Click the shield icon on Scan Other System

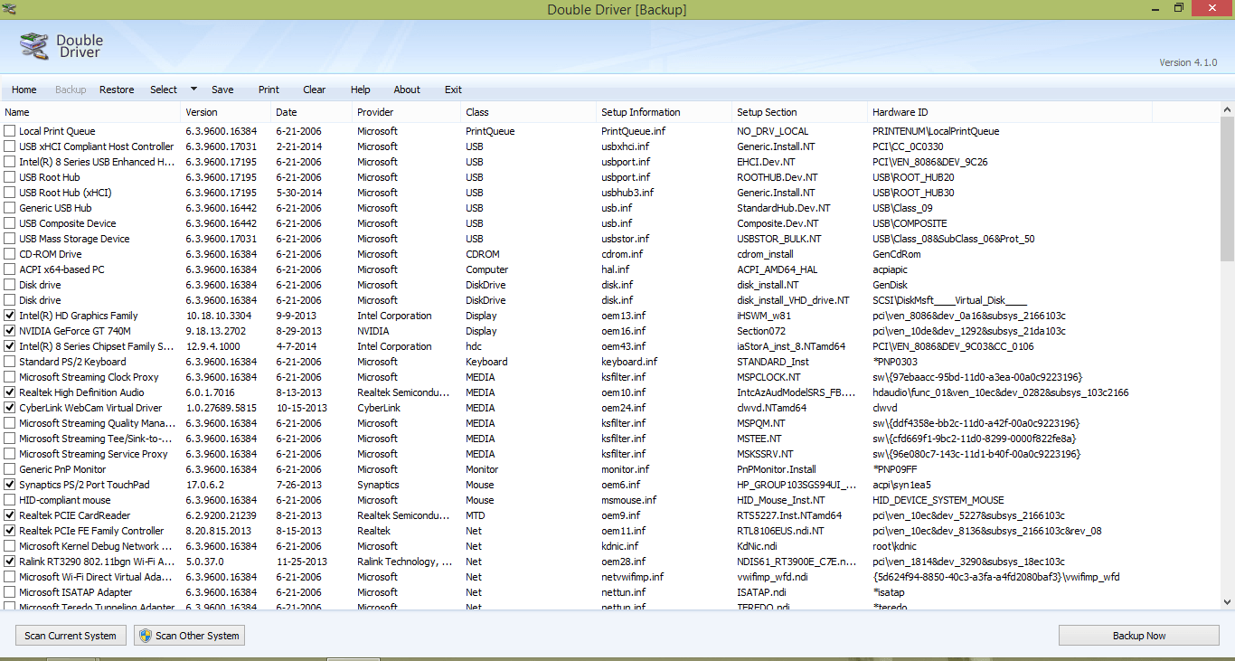pyautogui.click(x=145, y=636)
